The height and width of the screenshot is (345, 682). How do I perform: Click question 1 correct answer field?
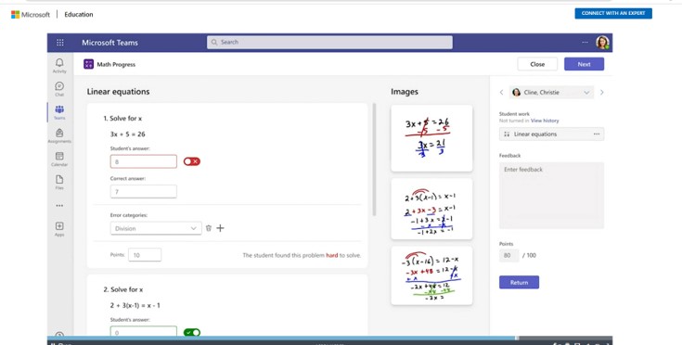tap(144, 192)
